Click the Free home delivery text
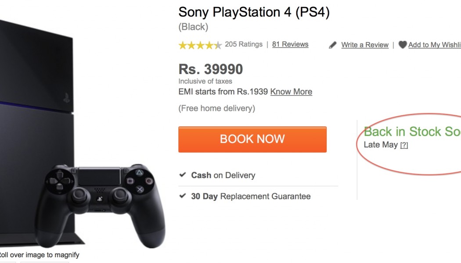This screenshot has width=461, height=263. (216, 108)
